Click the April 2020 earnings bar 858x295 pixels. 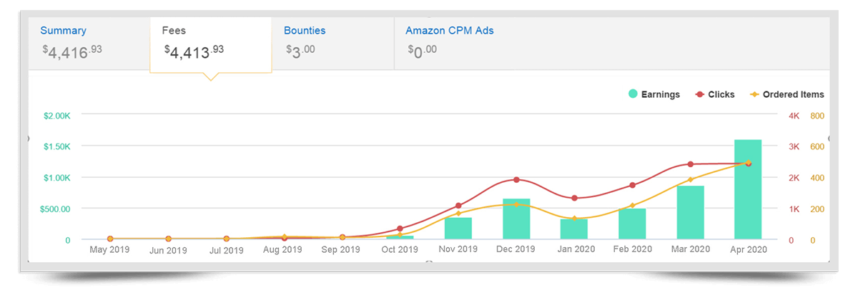pos(748,189)
